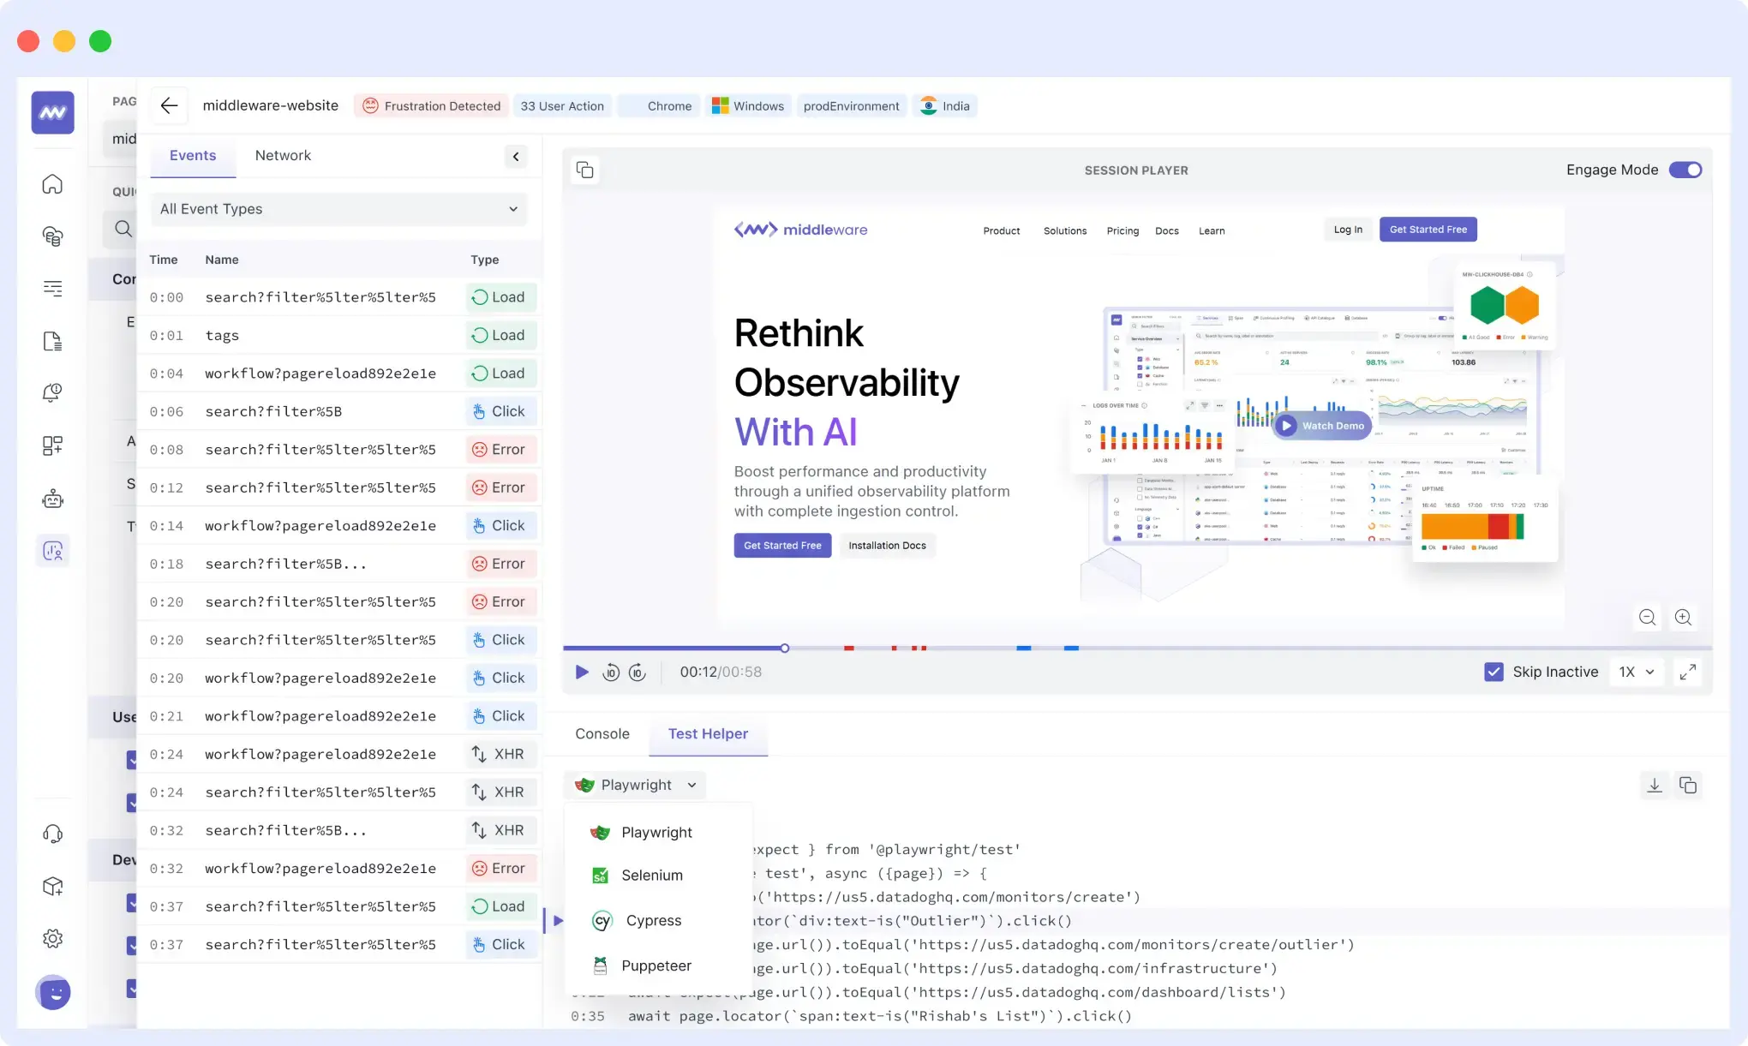Skip forward the session 10 seconds
1748x1046 pixels.
coord(638,672)
